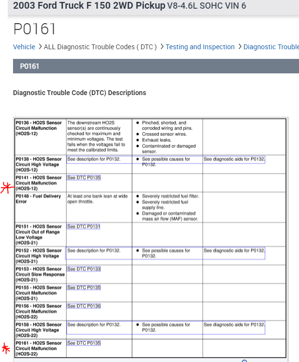299x362 pixels.
Task: Click 'Pinched, shorted, and corroded wiring and pins' bullet
Action: 167,125
